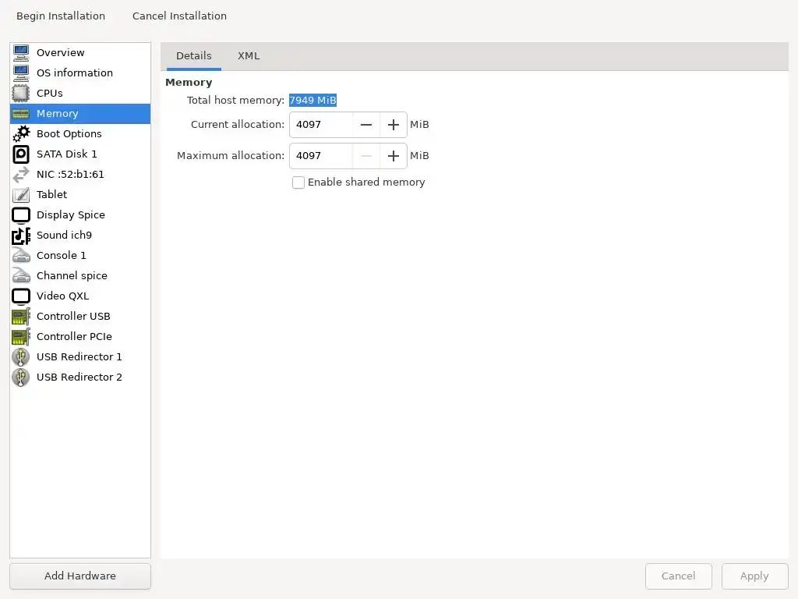The width and height of the screenshot is (798, 599).
Task: Select the SATA Disk 1 drive icon
Action: pyautogui.click(x=21, y=154)
